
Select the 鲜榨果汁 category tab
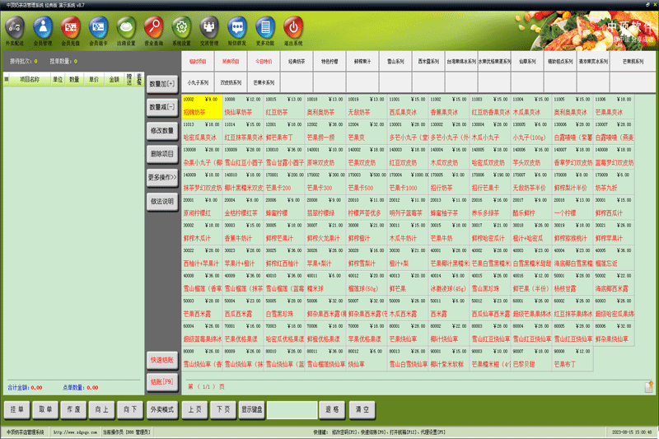(x=362, y=61)
